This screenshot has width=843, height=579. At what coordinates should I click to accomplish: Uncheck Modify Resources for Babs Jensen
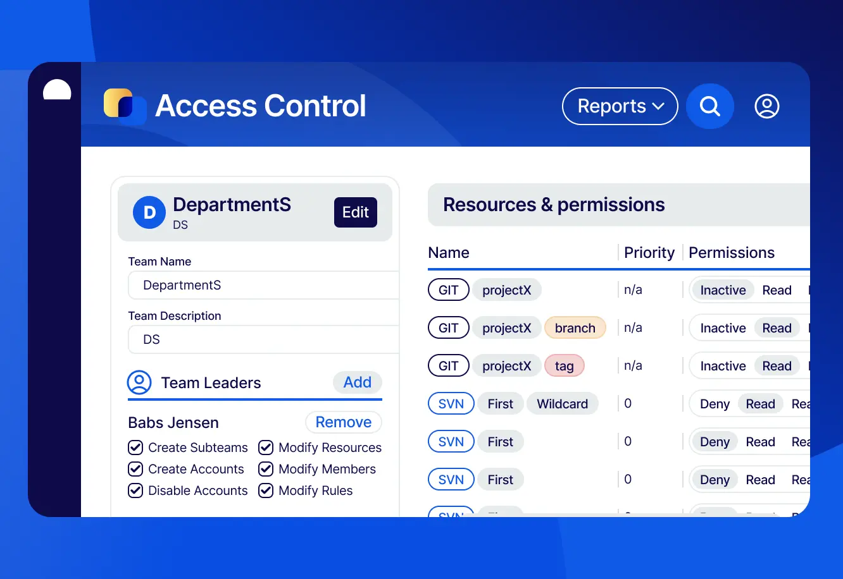266,448
